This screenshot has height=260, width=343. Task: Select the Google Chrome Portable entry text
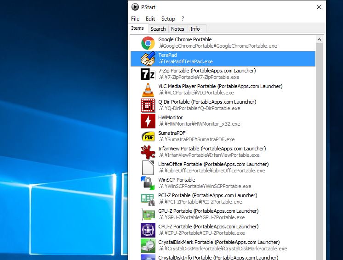pyautogui.click(x=185, y=39)
